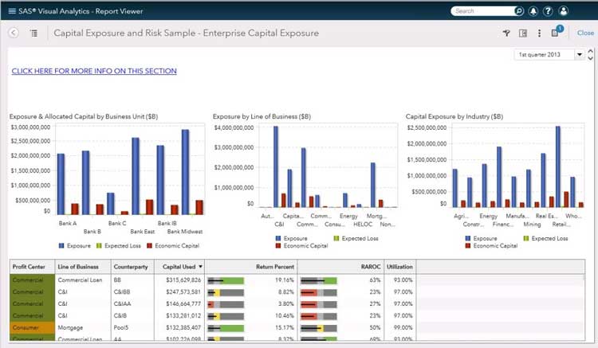Sort by Capital Used column header
This screenshot has width=598, height=348.
178,267
